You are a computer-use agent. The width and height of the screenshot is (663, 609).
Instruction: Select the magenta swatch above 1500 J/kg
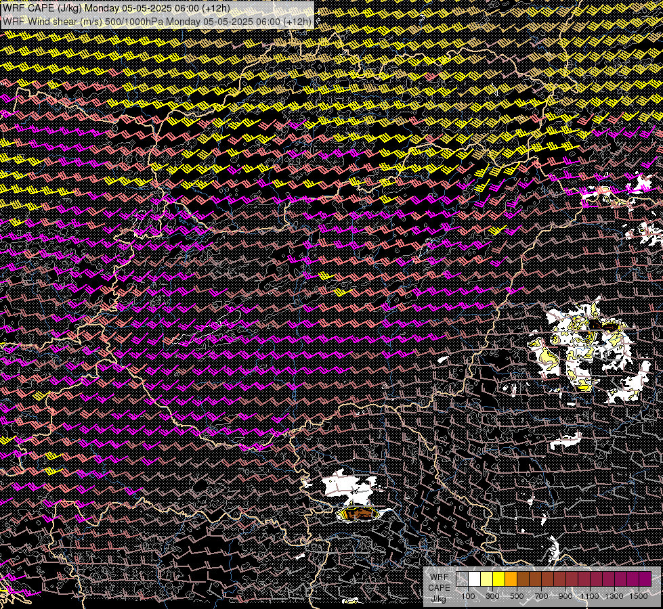[645, 579]
